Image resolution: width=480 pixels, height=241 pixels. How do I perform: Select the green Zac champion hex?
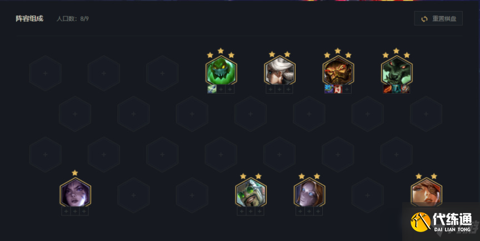[x=221, y=71]
